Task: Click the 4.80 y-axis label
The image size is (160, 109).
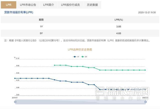Action: pyautogui.click(x=18, y=66)
